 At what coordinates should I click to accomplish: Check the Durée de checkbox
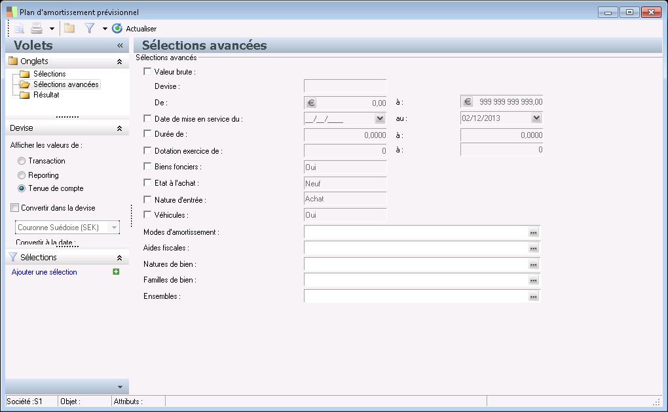point(147,133)
